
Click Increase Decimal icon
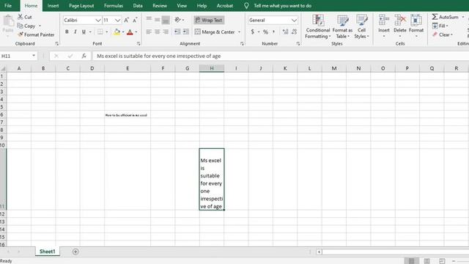click(x=285, y=32)
